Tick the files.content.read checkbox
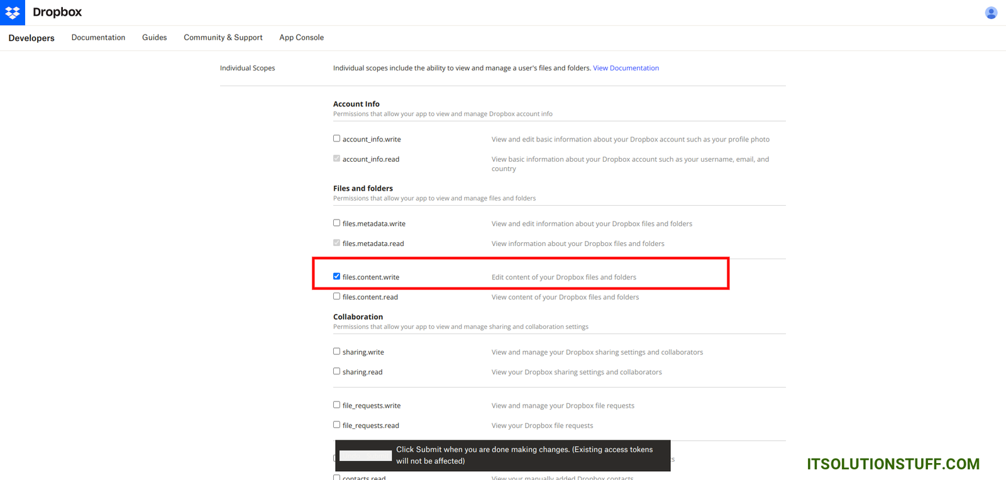The width and height of the screenshot is (1006, 480). [x=337, y=296]
